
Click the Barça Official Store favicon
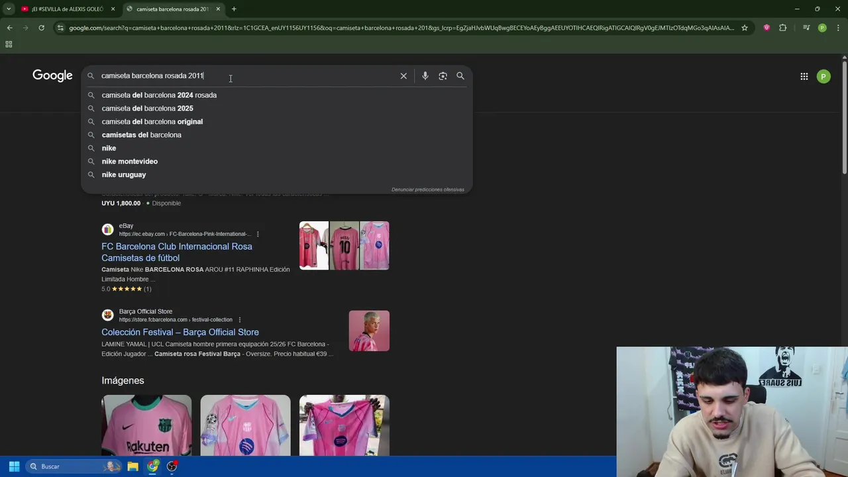107,315
